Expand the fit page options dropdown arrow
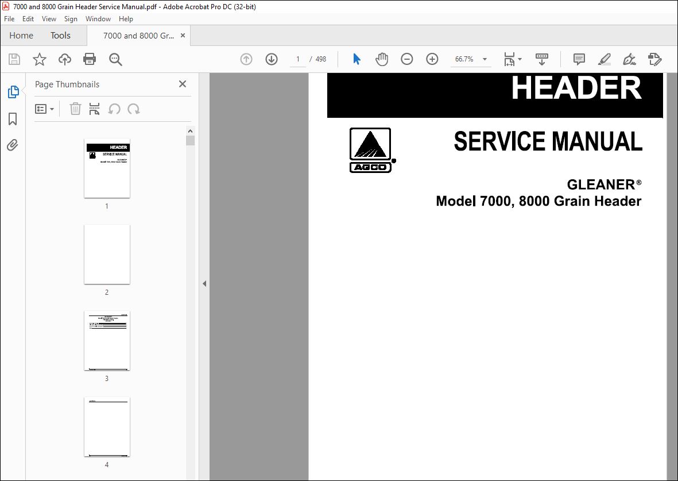This screenshot has height=481, width=678. tap(520, 59)
